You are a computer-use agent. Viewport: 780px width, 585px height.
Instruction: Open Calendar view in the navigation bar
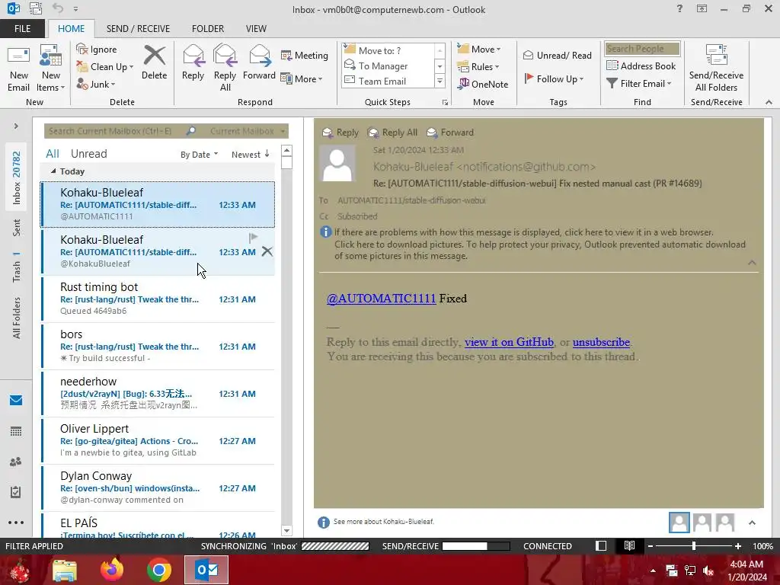pyautogui.click(x=16, y=431)
